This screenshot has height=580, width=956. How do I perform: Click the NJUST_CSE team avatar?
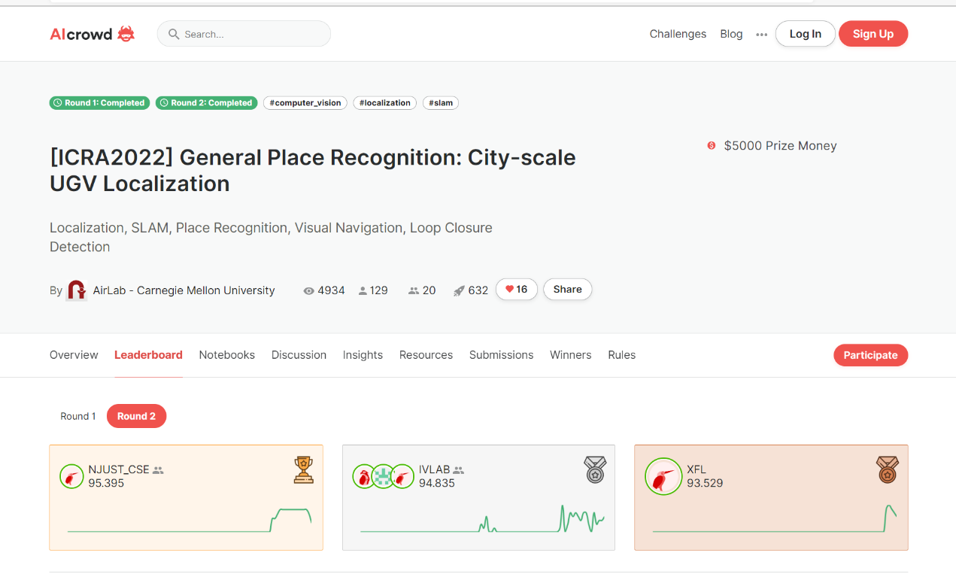point(71,476)
